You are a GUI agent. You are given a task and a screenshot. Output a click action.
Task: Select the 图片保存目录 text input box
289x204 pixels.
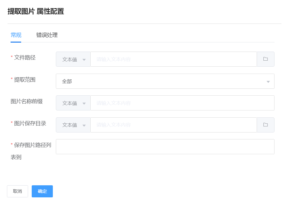(173, 125)
